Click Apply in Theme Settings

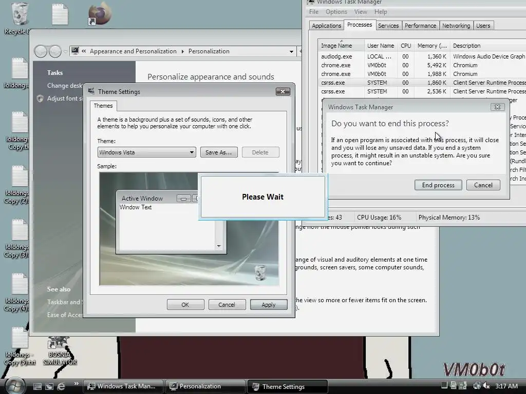point(268,305)
